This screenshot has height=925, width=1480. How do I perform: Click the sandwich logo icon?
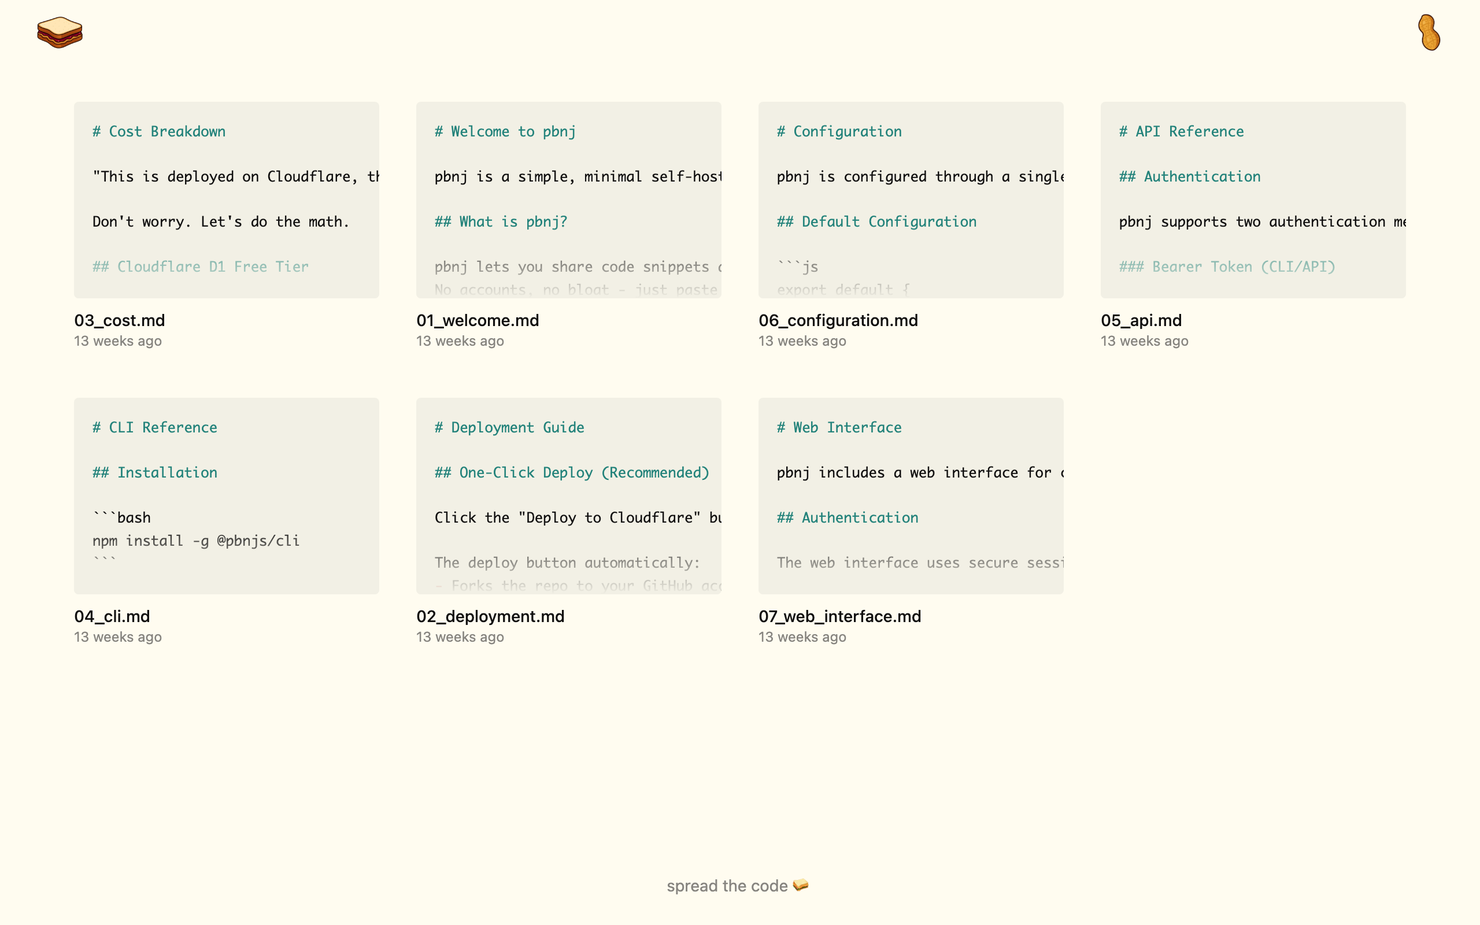point(60,32)
